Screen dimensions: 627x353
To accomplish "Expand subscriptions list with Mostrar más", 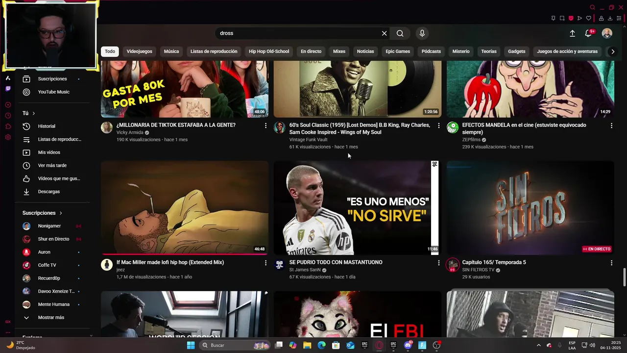I will (51, 318).
